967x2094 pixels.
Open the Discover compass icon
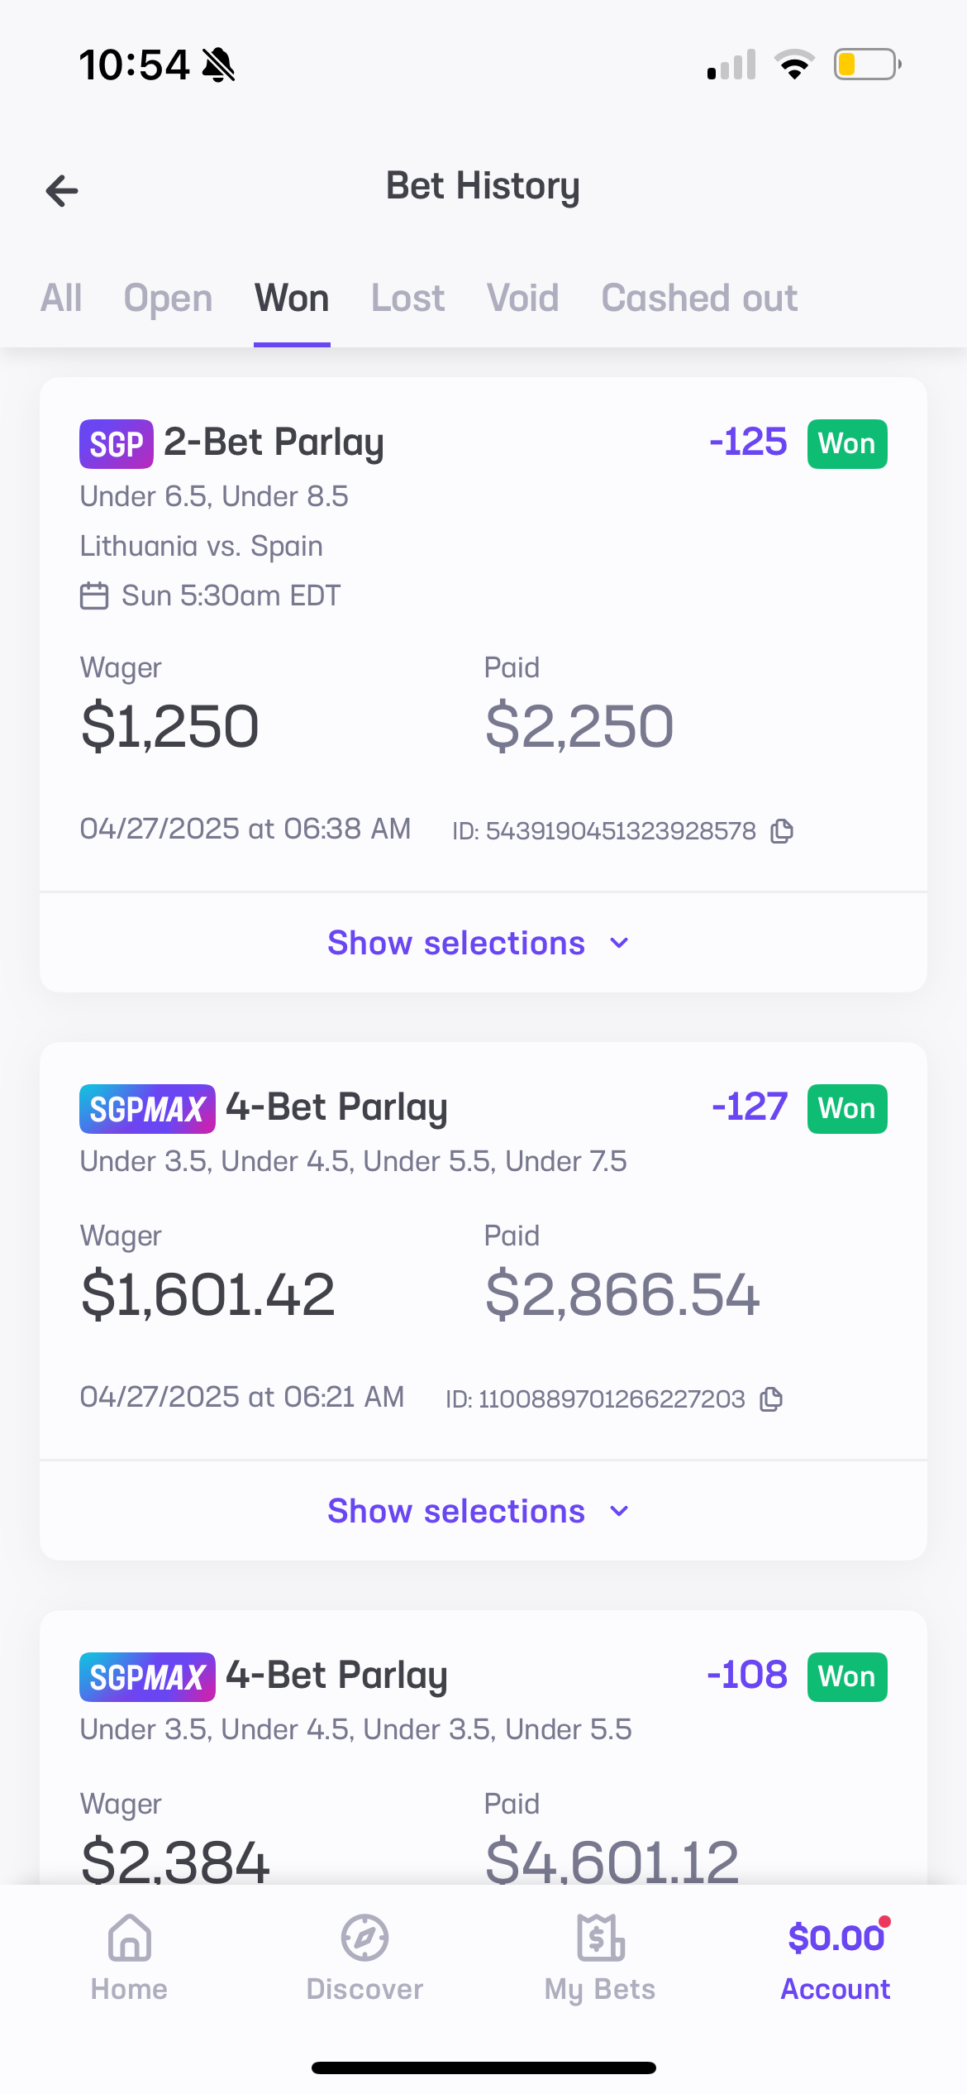click(x=364, y=1938)
